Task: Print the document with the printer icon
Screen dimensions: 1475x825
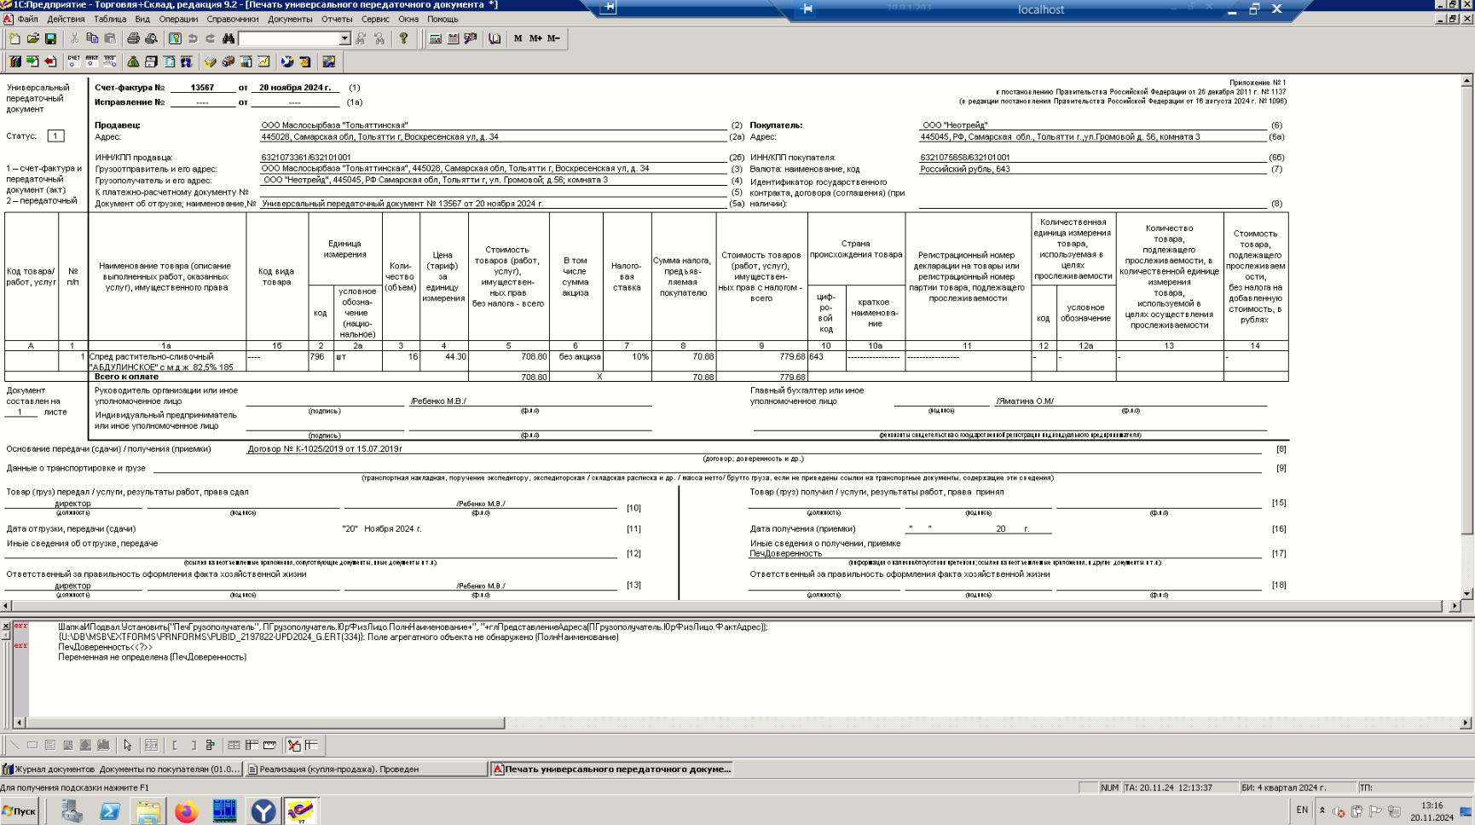Action: tap(133, 38)
